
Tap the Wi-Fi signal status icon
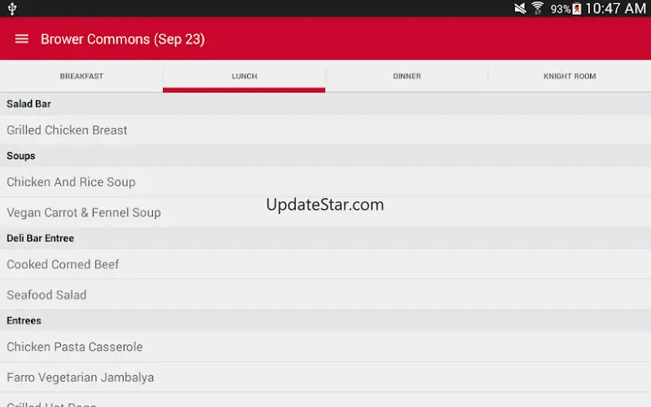[x=537, y=8]
